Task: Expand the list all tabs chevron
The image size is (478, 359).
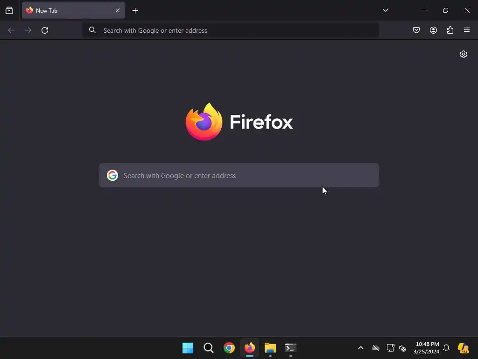Action: tap(385, 10)
